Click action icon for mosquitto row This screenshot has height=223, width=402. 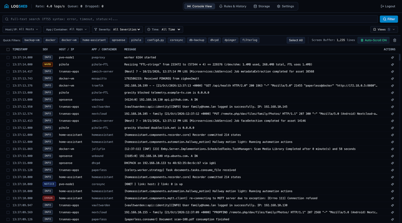(392, 79)
